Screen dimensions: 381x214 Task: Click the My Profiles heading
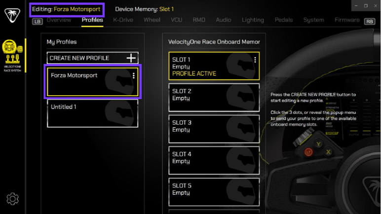62,42
